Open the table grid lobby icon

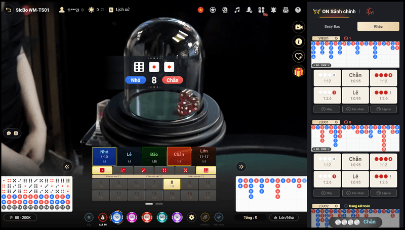pyautogui.click(x=261, y=10)
